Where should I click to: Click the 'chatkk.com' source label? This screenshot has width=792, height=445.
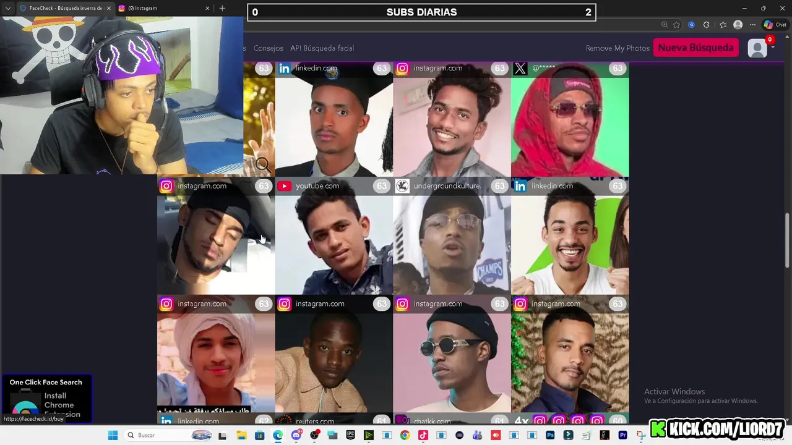432,422
